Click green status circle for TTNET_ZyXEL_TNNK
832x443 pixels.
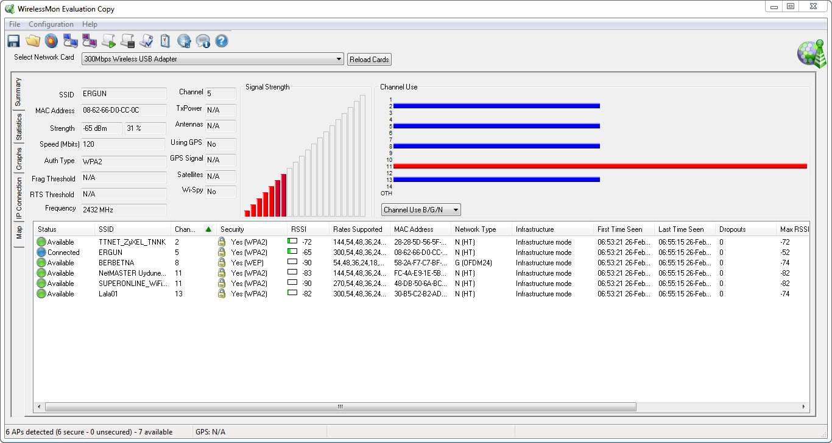[41, 242]
